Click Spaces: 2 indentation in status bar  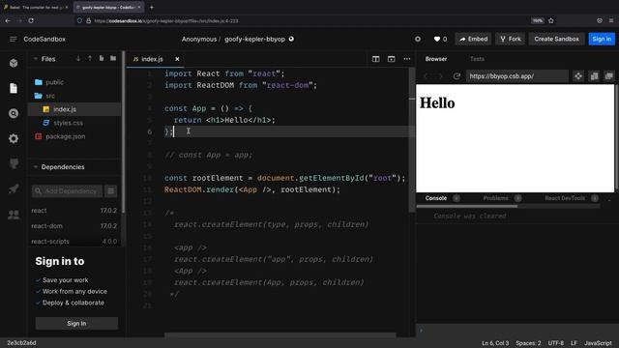[528, 343]
